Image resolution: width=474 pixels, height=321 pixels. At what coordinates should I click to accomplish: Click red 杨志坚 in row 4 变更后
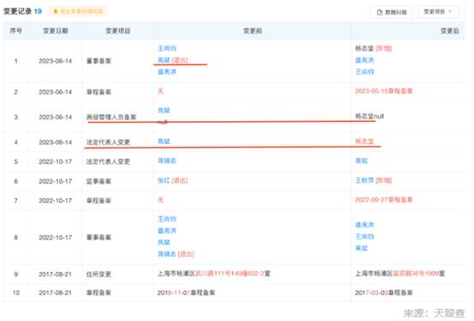click(x=364, y=141)
